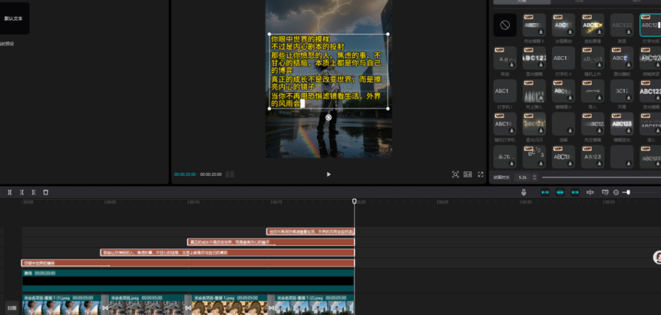
Task: Click the split clip tool in timeline toolbar
Action: click(10, 192)
